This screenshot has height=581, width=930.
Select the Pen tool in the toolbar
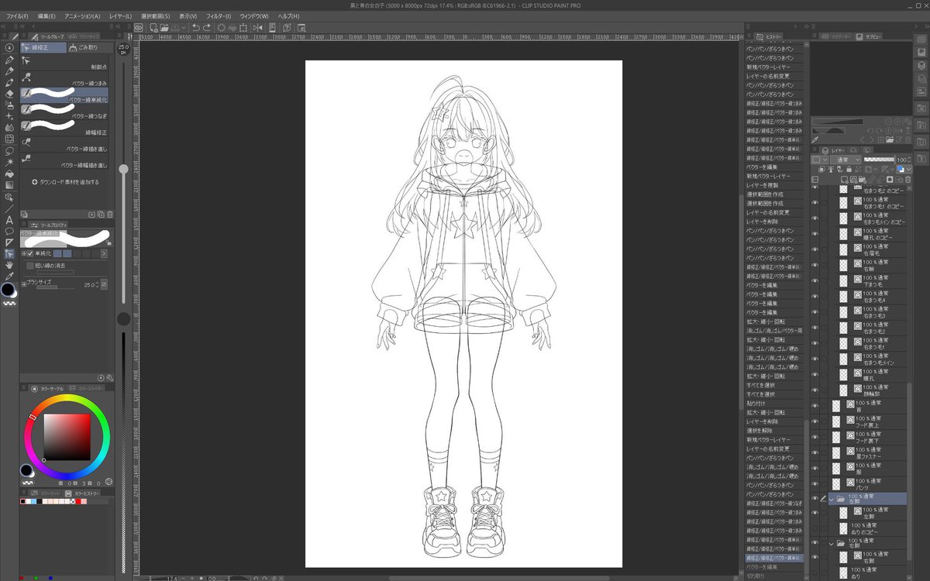coord(9,60)
